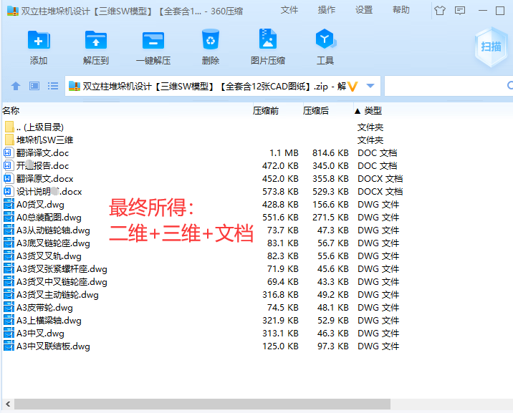
Task: Select file A3货叉中叉链轮座.dwg
Action: (x=62, y=281)
